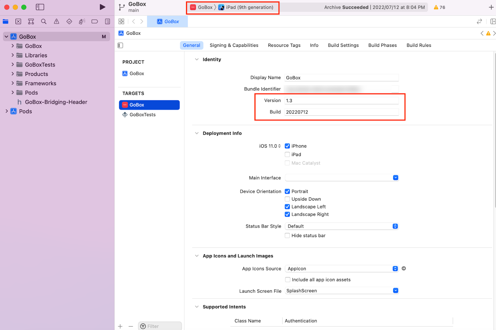Viewport: 496px width, 330px height.
Task: Select the GoBox scheme in the toolbar
Action: pyautogui.click(x=201, y=7)
